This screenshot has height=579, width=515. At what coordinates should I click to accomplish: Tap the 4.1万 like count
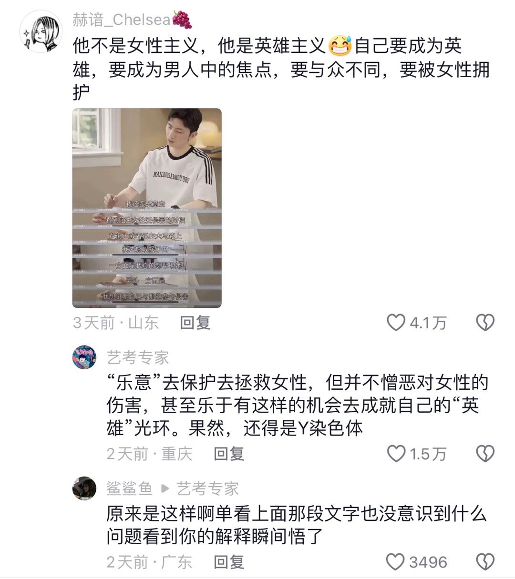click(x=428, y=323)
